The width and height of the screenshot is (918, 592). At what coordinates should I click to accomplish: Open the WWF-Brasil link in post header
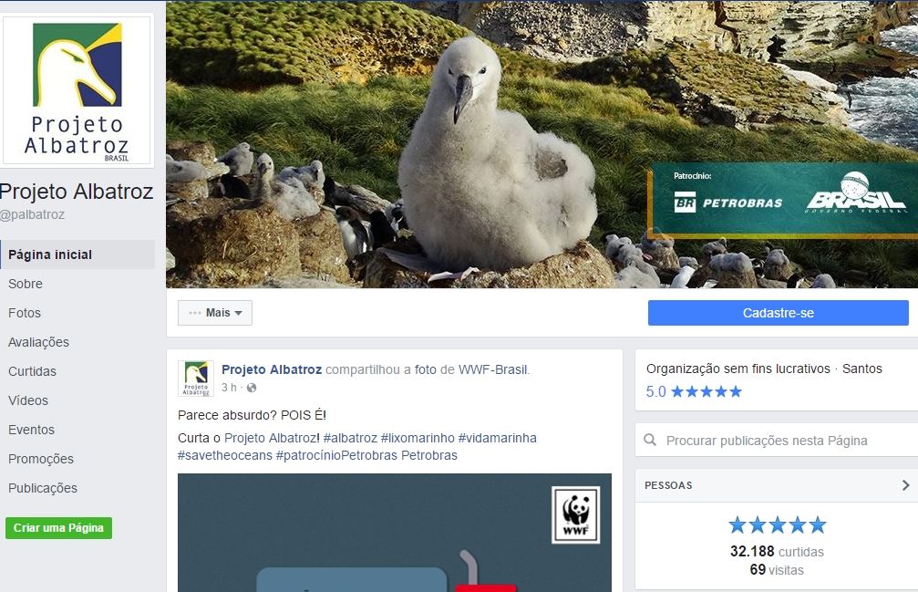[x=492, y=369]
